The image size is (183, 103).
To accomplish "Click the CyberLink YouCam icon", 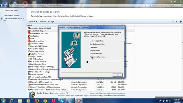I will pyautogui.click(x=29, y=54).
